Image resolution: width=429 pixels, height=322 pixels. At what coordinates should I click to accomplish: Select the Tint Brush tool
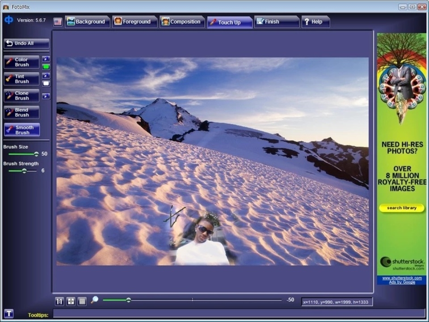[21, 79]
